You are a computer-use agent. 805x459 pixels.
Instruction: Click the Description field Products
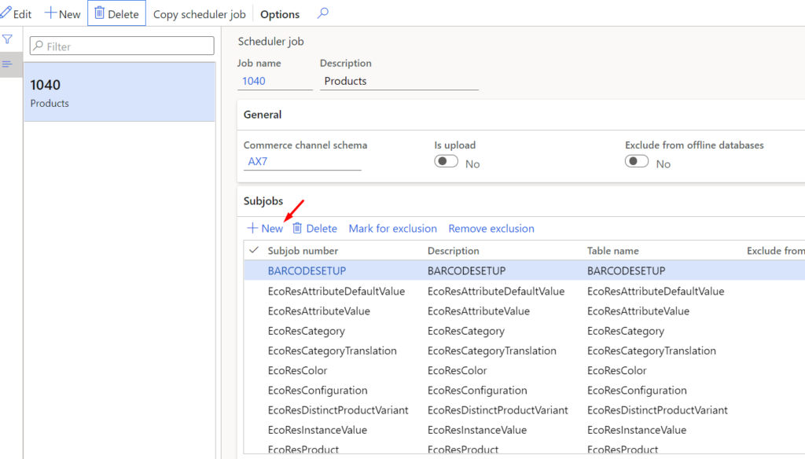pos(399,81)
